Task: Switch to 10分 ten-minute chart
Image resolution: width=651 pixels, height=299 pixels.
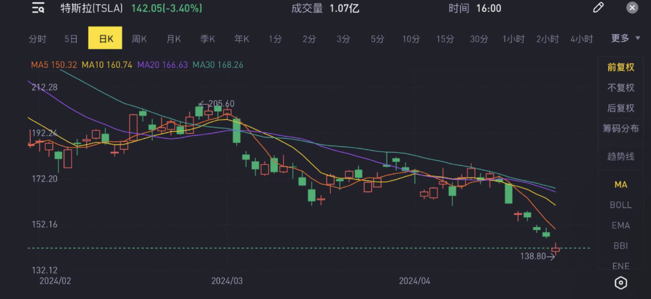Action: point(410,39)
